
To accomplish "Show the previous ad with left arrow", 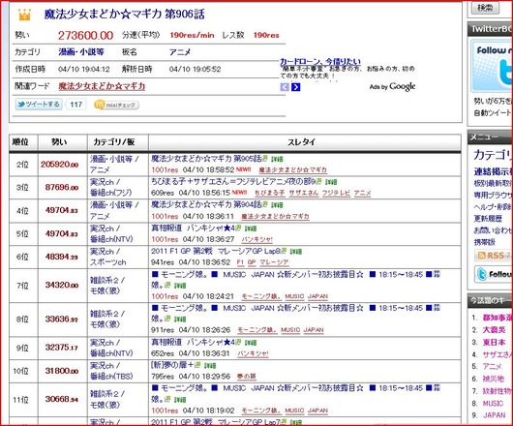I will click(x=285, y=87).
